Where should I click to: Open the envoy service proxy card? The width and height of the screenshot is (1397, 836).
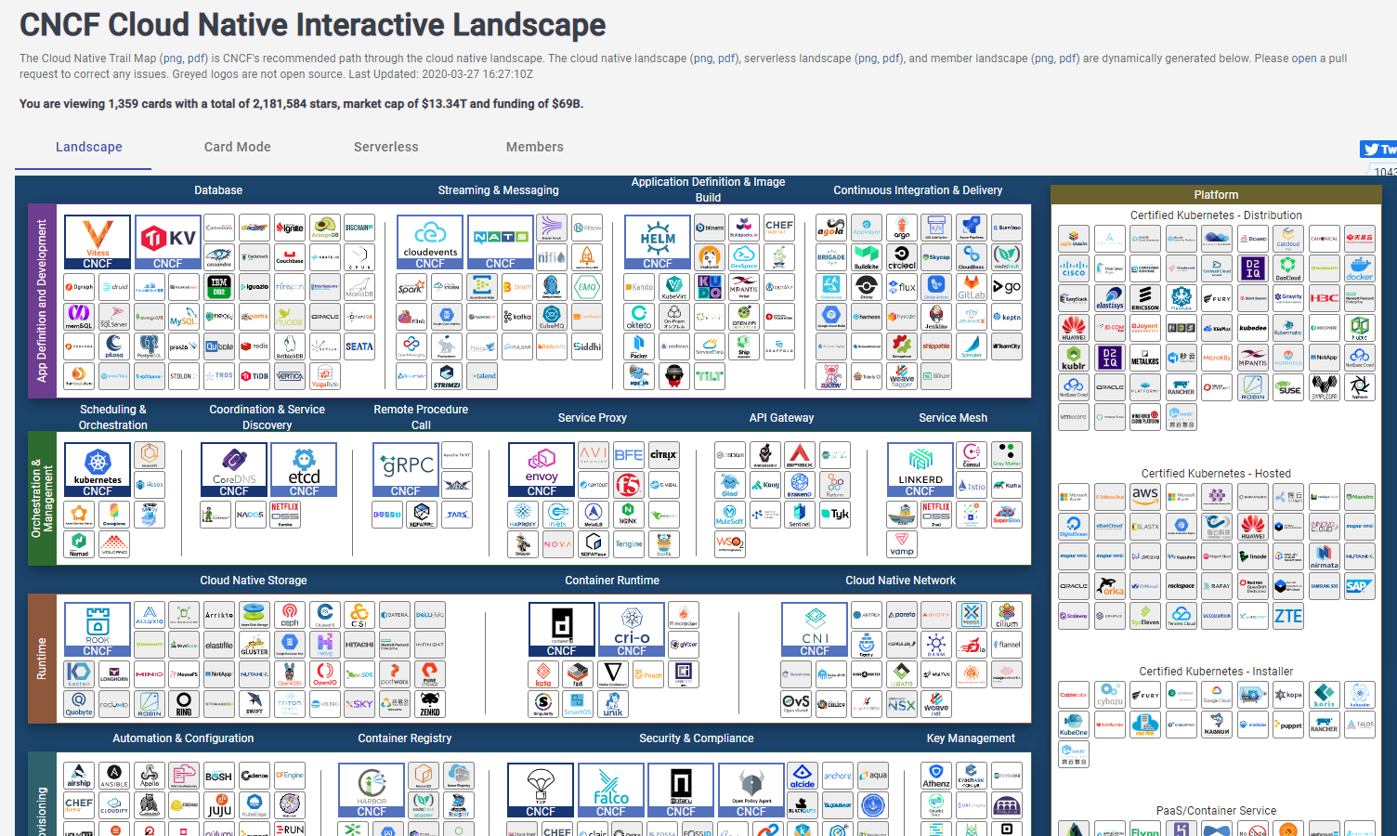[542, 470]
